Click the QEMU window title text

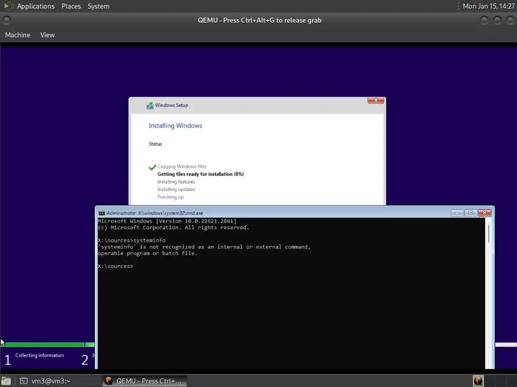(x=260, y=20)
